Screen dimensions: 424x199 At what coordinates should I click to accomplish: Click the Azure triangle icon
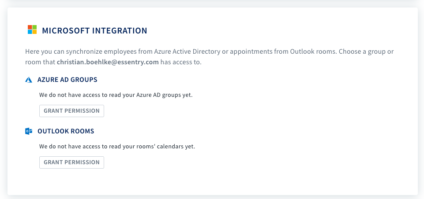pyautogui.click(x=29, y=80)
